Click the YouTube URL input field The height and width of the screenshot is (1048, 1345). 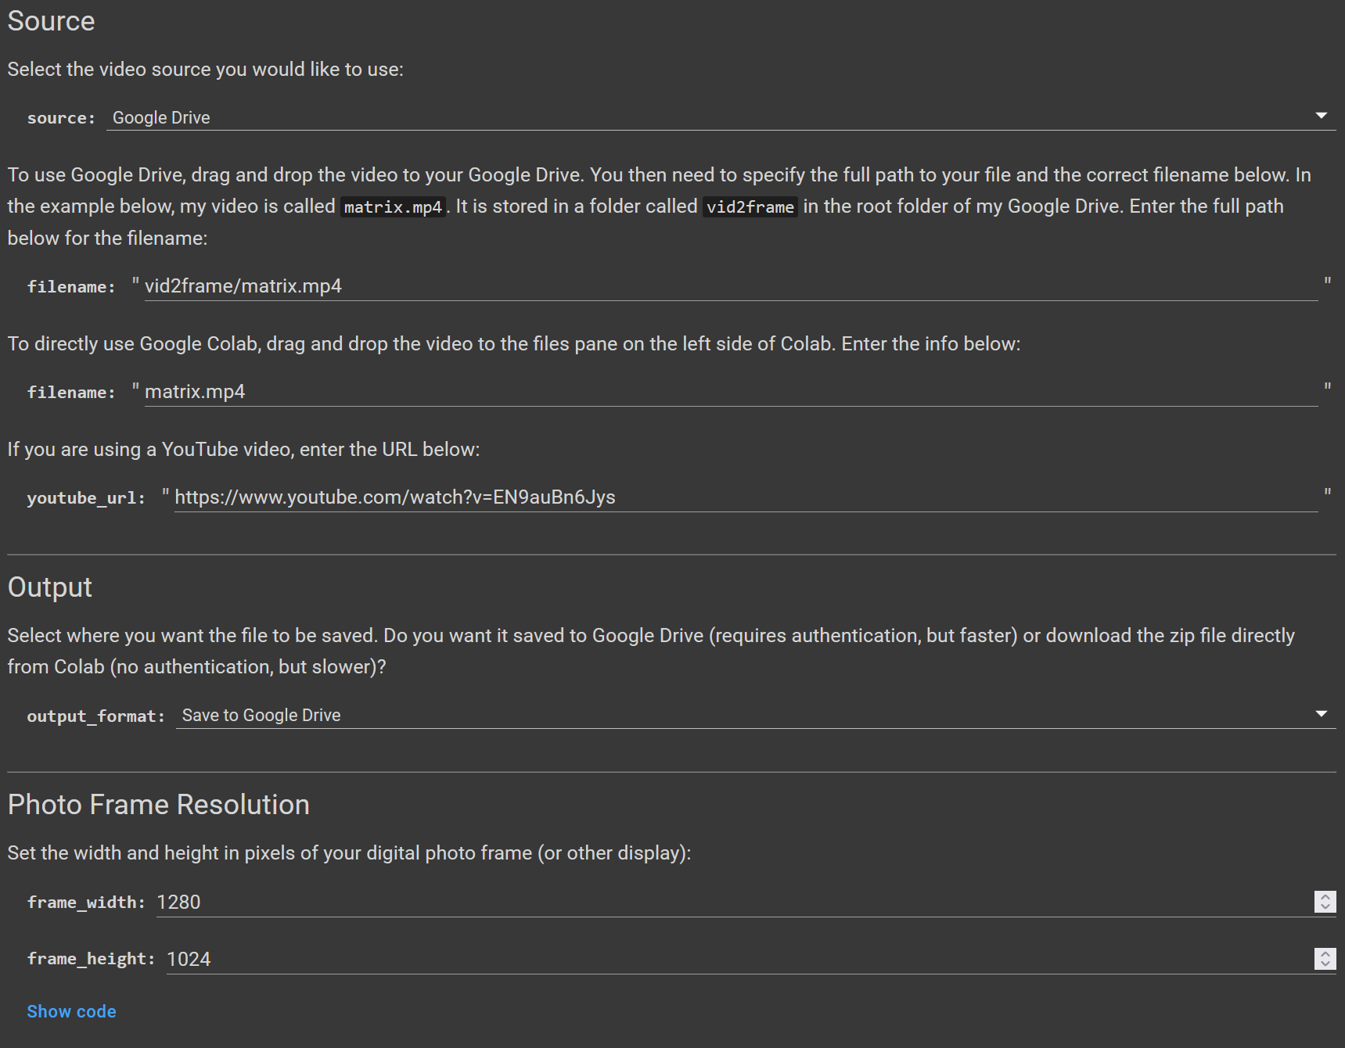pos(743,497)
